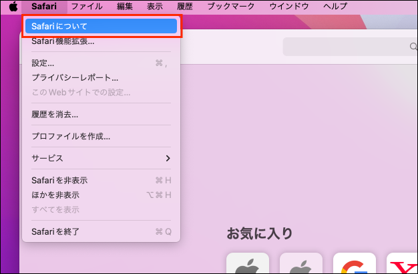
Task: Open the Yahoo favorite tile
Action: (402, 263)
